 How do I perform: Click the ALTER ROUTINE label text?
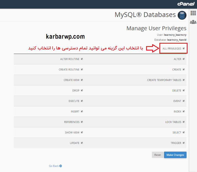[70, 59]
